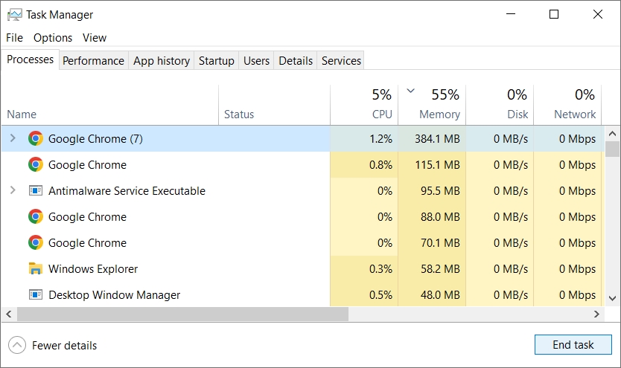Expand the Google Chrome (7) process group

13,138
